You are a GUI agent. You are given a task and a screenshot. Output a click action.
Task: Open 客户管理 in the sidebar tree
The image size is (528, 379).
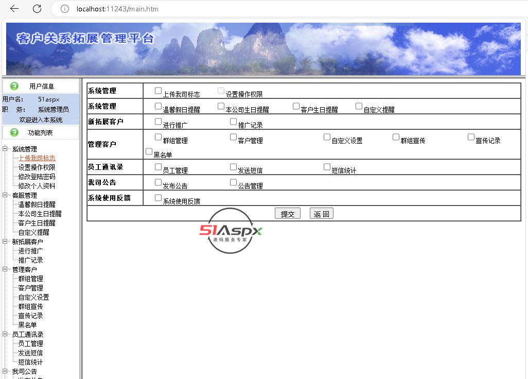click(x=31, y=288)
